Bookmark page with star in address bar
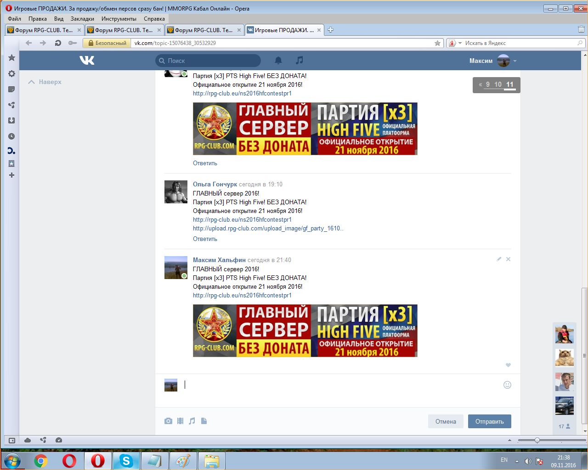 [x=437, y=43]
